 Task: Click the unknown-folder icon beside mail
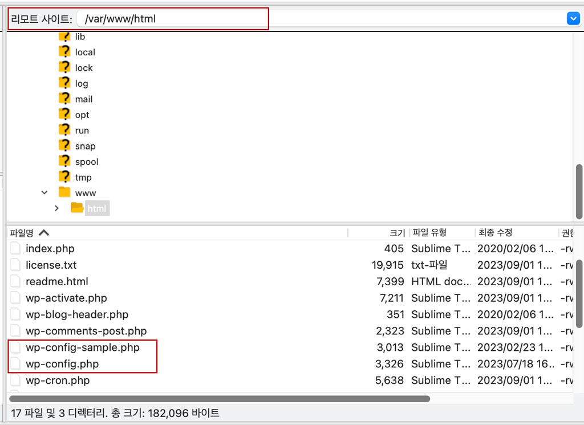(64, 98)
